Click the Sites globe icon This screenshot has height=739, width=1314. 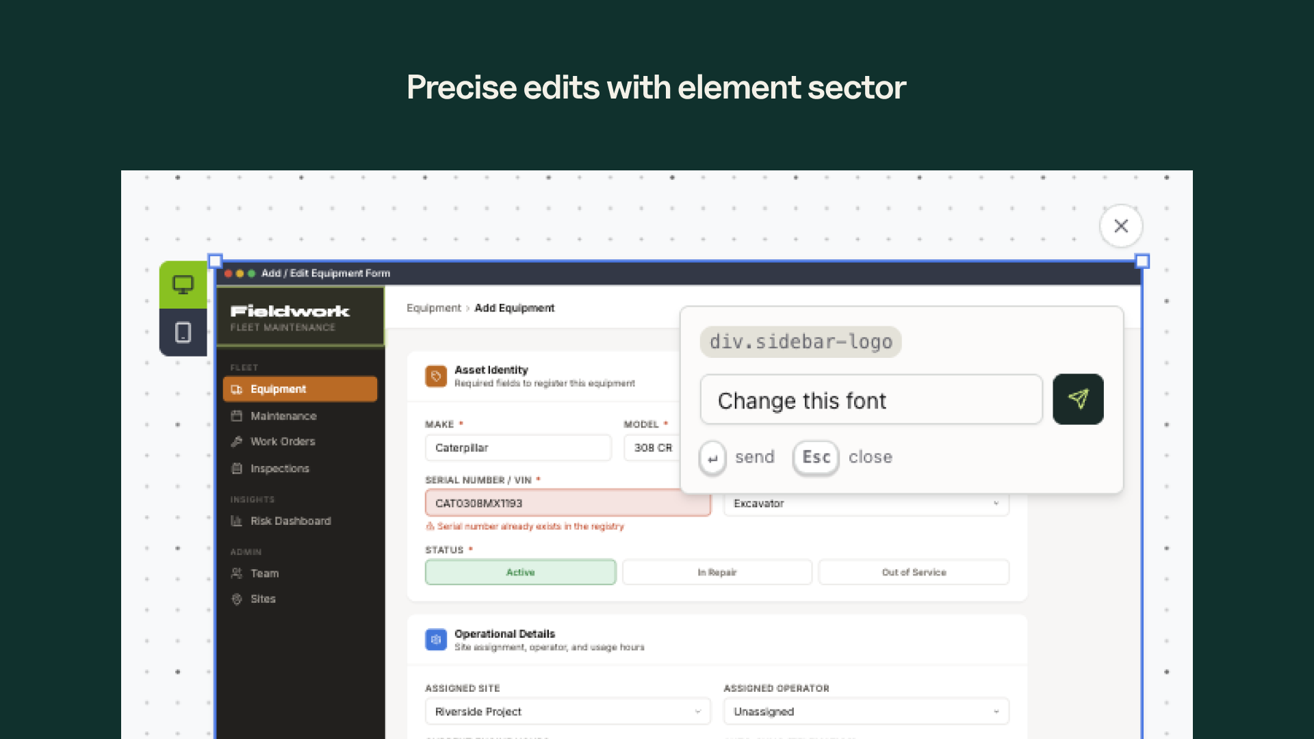(237, 599)
